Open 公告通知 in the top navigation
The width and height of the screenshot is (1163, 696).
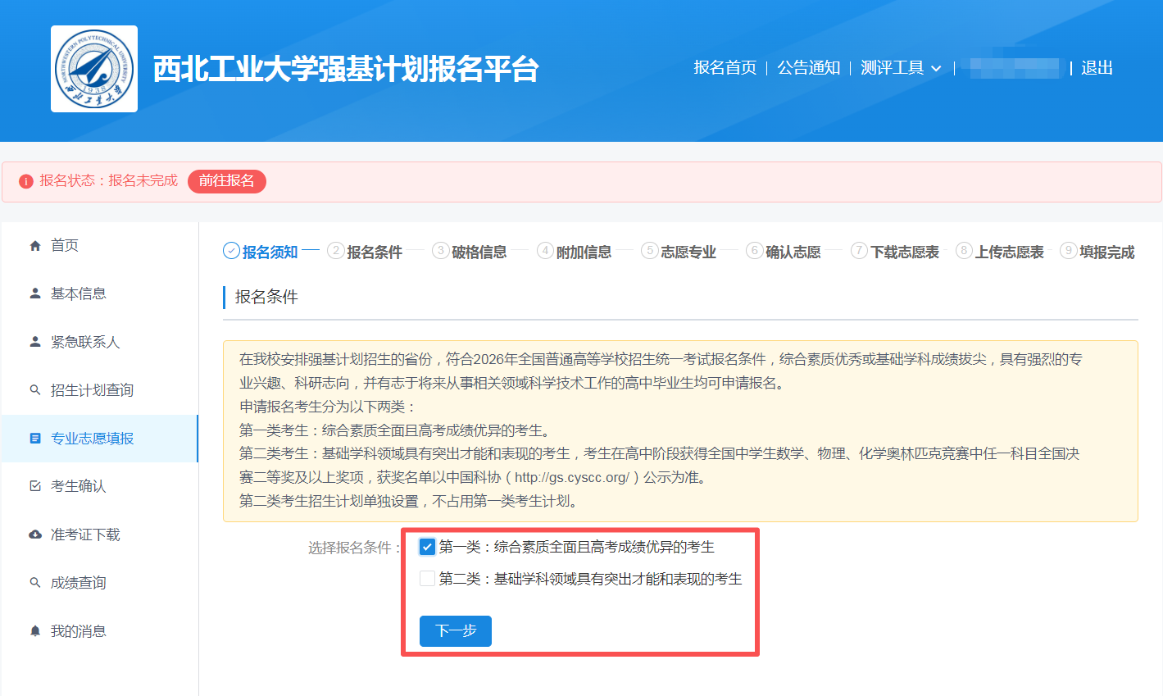click(x=808, y=68)
